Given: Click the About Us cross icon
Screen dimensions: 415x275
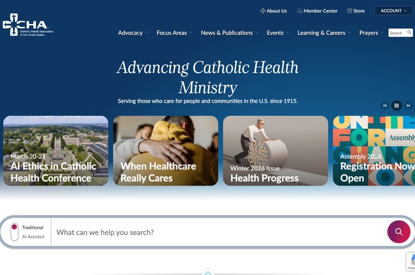Looking at the screenshot, I should point(263,11).
